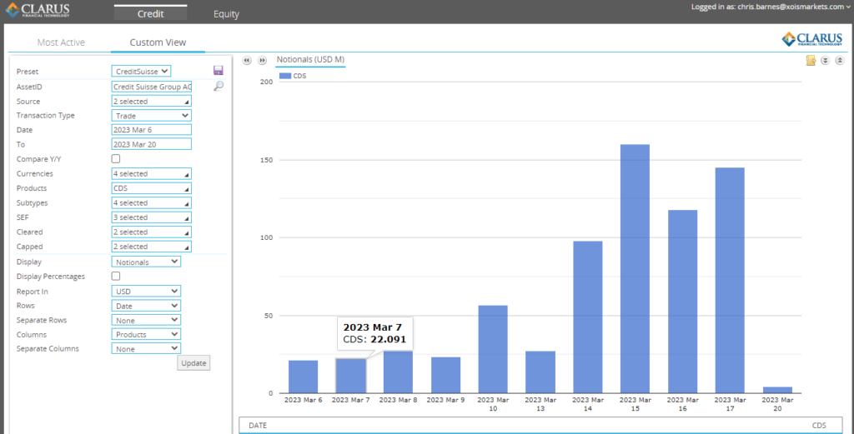
Task: Open the Subtypes dropdown
Action: pos(152,203)
